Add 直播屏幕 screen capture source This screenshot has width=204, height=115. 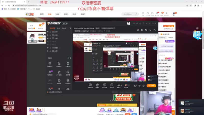(x=90, y=86)
